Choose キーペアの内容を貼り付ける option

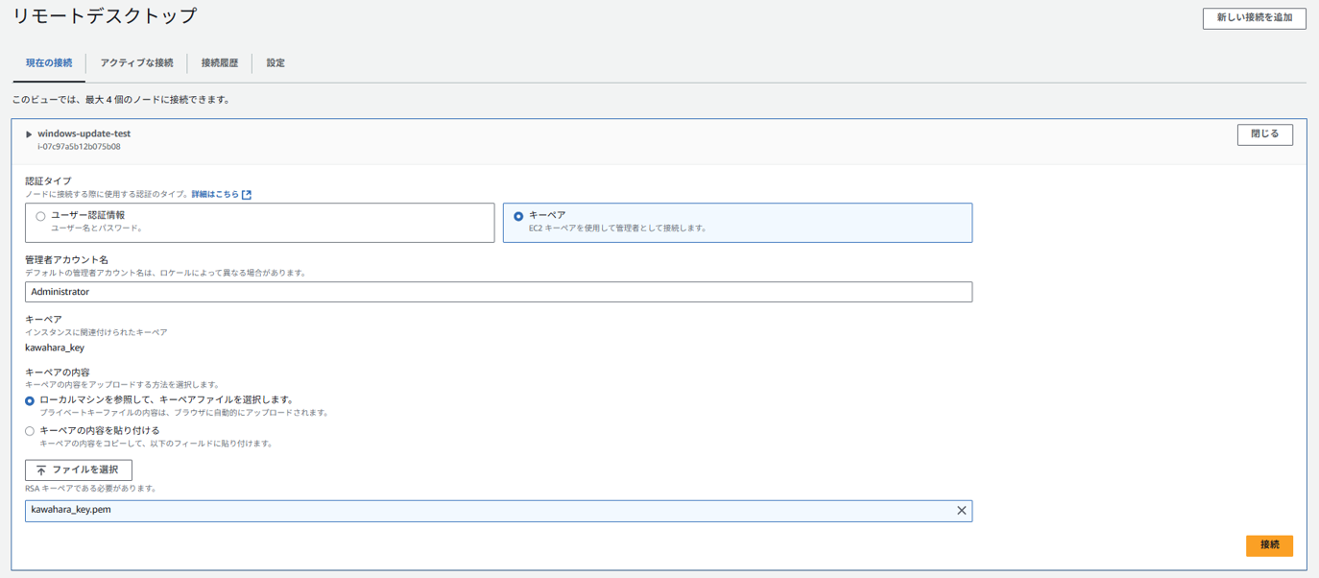(x=30, y=431)
